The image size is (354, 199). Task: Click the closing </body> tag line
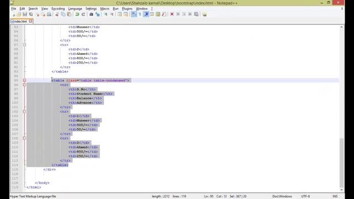pos(42,183)
